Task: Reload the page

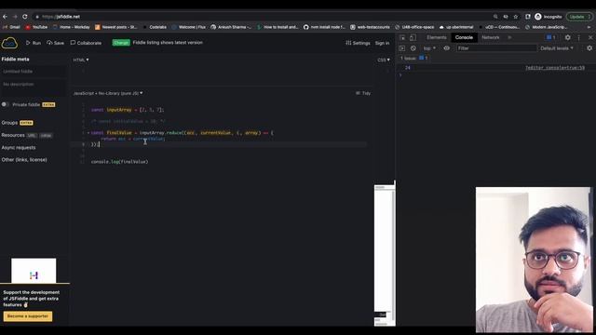Action: (x=25, y=17)
